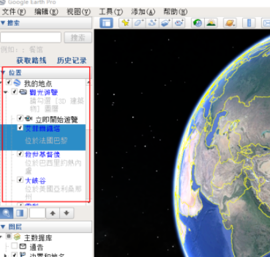Screen dimensions: 270x257
Task: Click the 我的地点 globe icon
Action: [x=17, y=82]
